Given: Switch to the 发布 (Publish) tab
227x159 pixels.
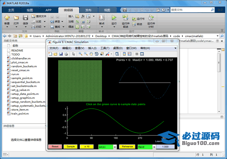Looking at the screenshot, I should tap(88, 10).
